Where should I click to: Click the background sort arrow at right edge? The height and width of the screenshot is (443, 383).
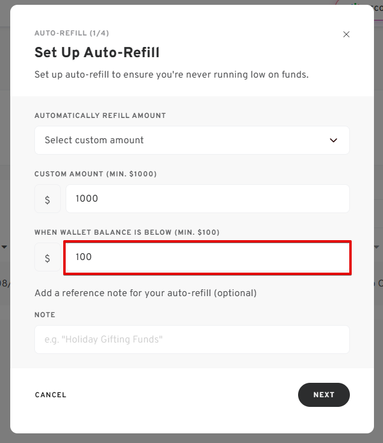[378, 247]
